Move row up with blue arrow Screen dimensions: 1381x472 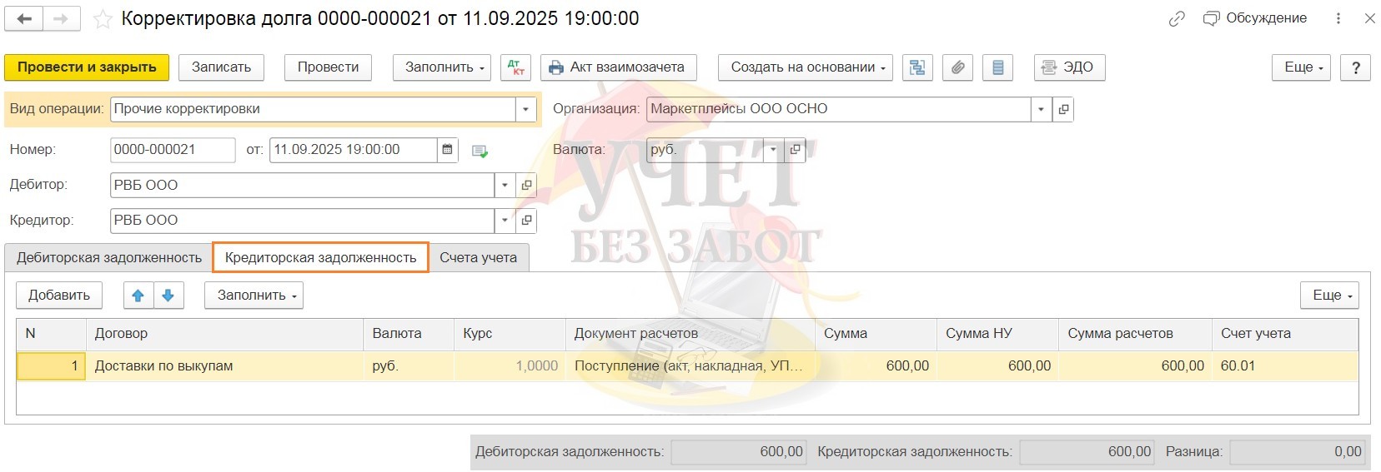pos(138,296)
